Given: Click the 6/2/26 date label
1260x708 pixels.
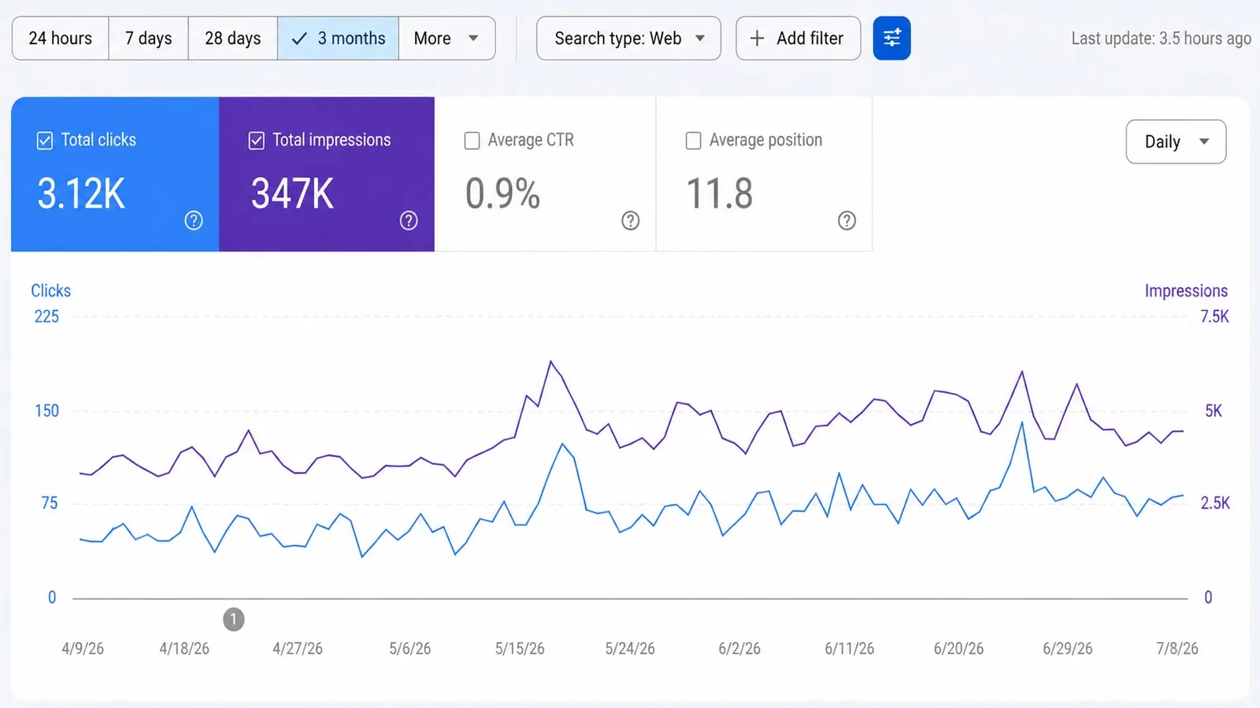Looking at the screenshot, I should 739,648.
